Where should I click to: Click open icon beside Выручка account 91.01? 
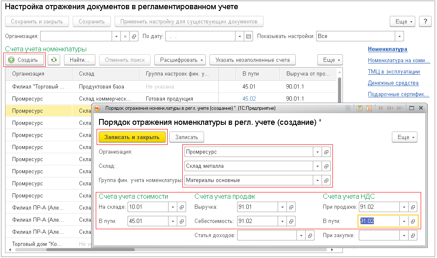tap(291, 207)
